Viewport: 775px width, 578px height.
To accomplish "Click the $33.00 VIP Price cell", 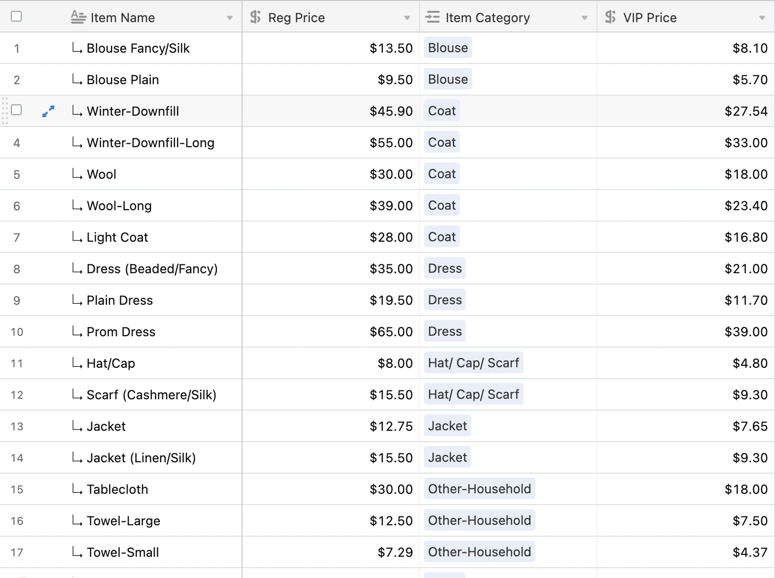I will pyautogui.click(x=686, y=143).
